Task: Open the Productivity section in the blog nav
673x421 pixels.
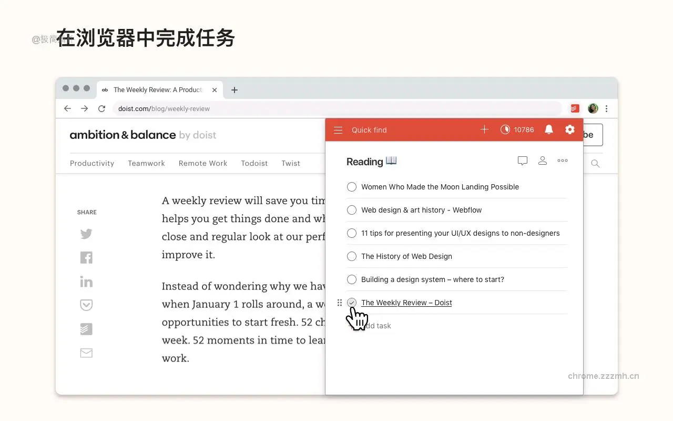Action: 92,163
